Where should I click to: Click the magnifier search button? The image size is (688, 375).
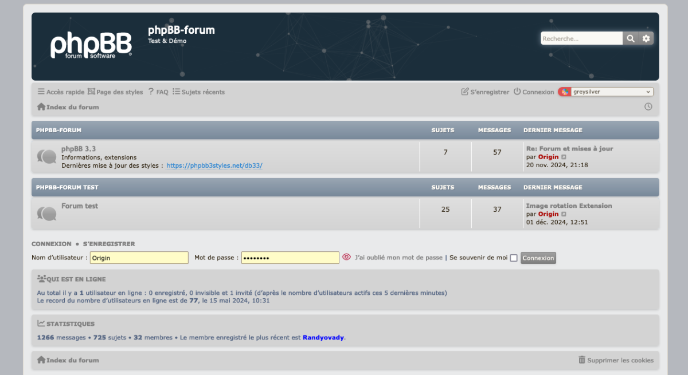click(x=631, y=38)
